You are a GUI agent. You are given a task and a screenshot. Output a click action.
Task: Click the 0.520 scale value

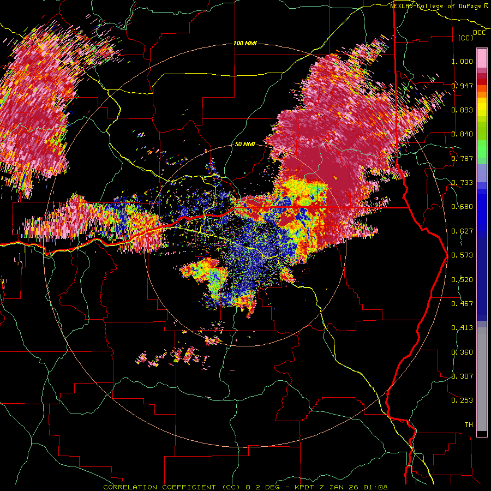click(x=462, y=280)
